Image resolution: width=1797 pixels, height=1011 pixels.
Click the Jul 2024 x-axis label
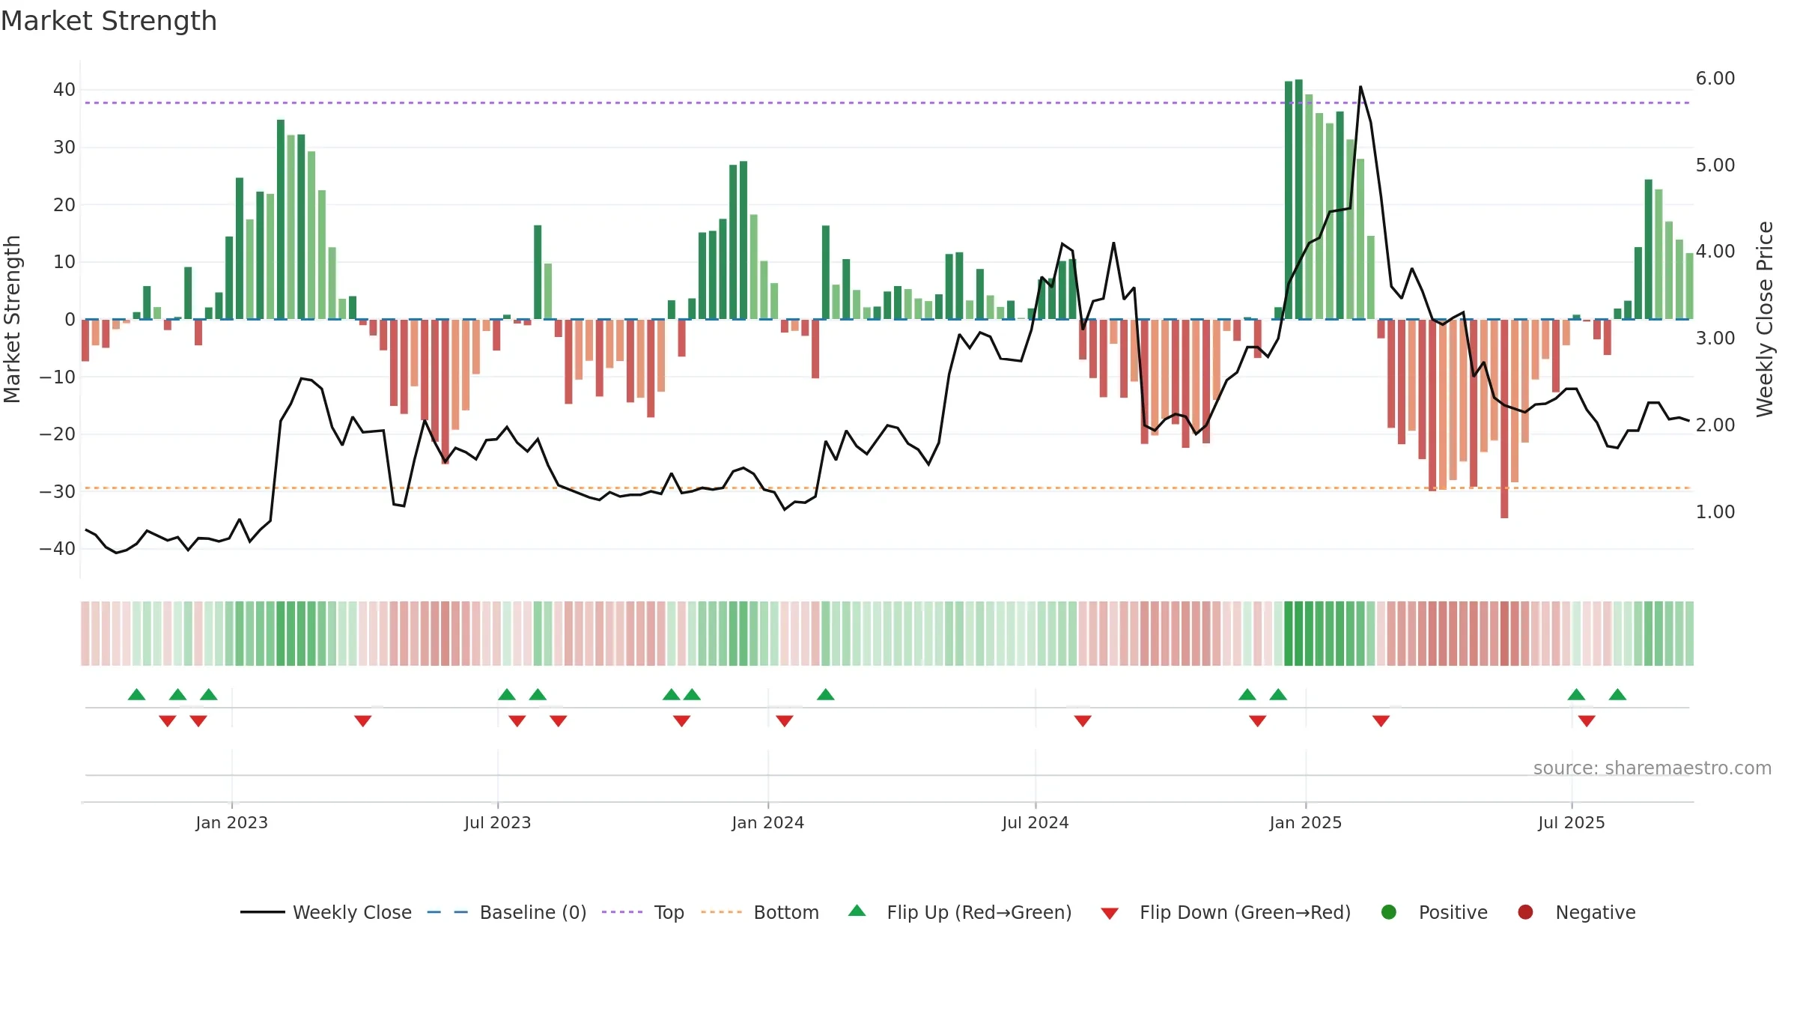(x=1036, y=822)
